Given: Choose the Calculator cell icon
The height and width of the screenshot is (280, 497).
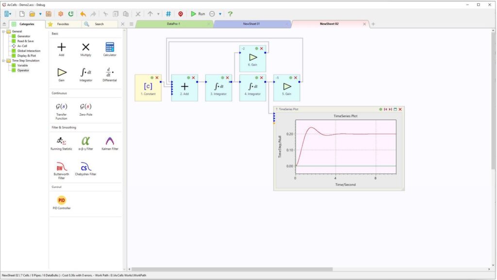Looking at the screenshot, I should coord(109,47).
